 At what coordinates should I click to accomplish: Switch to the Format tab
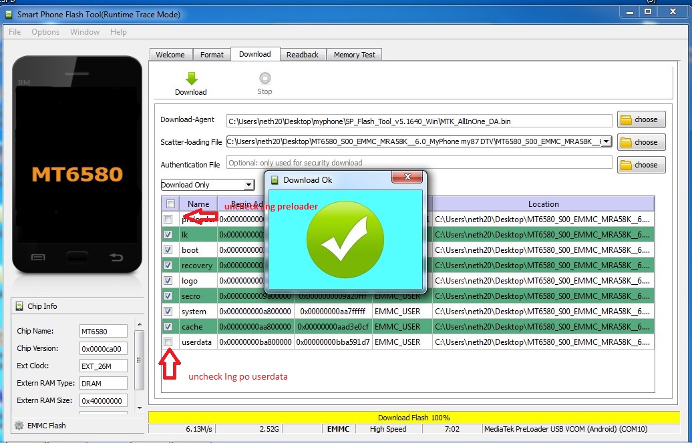[x=212, y=55]
